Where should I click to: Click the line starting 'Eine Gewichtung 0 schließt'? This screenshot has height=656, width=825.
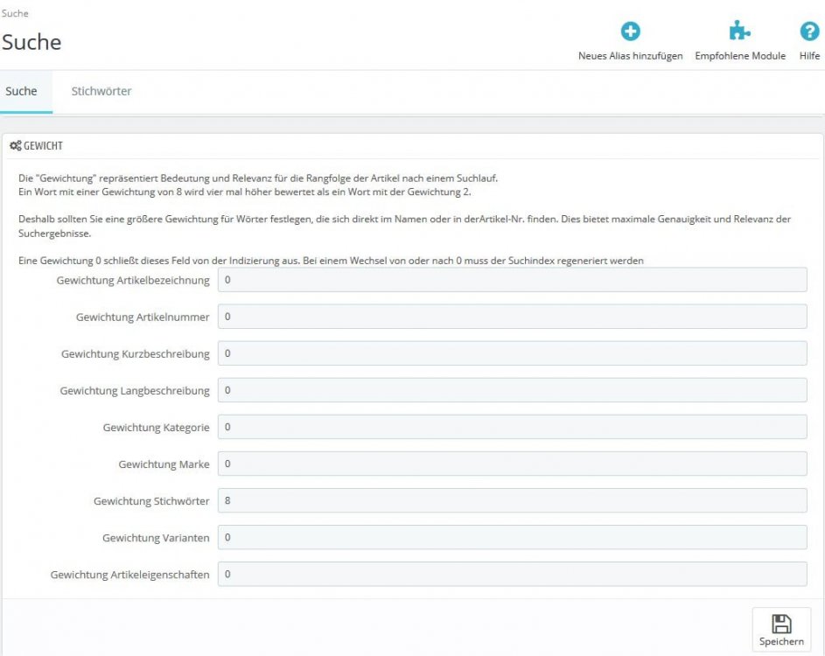click(331, 261)
